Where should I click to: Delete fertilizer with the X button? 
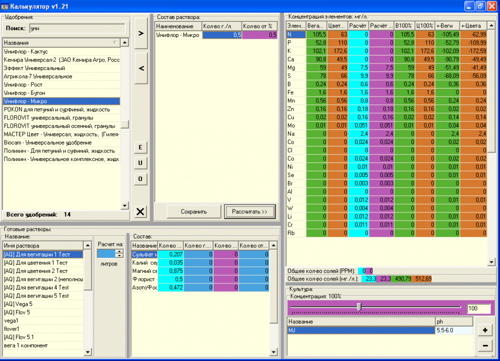point(140,211)
